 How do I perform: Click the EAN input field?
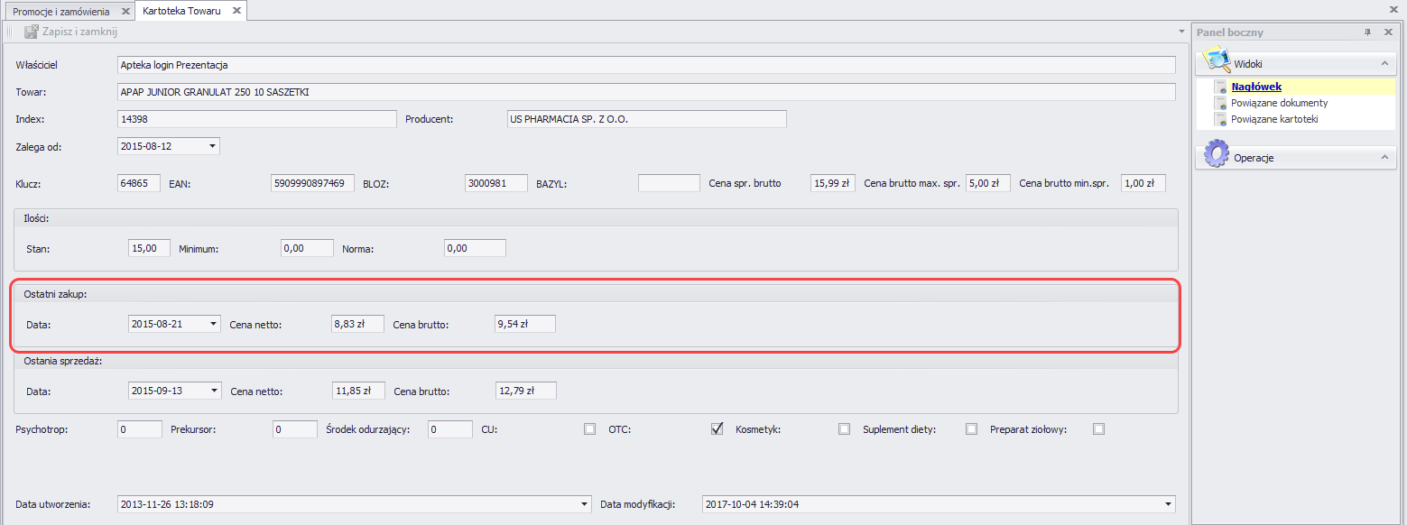pos(312,183)
